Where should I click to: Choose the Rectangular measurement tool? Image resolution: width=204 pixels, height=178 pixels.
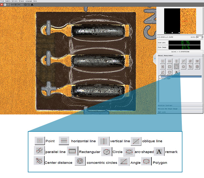(x=169, y=67)
